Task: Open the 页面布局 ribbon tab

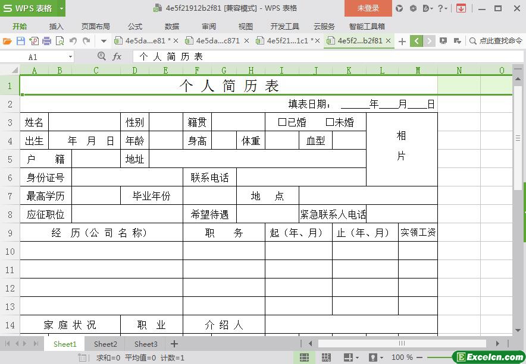Action: click(96, 27)
